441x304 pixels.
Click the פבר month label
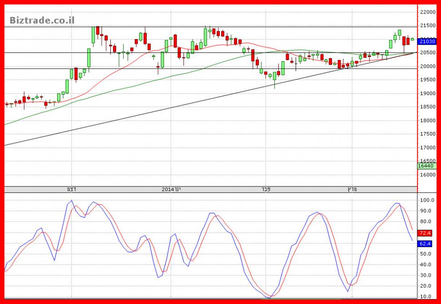coord(266,189)
